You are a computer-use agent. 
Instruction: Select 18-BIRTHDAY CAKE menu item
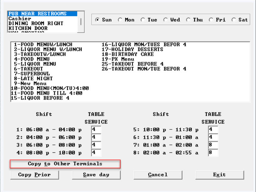(128, 54)
